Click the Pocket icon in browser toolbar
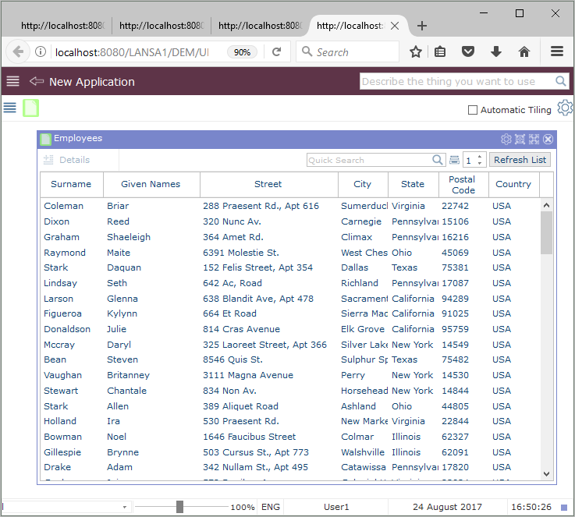The height and width of the screenshot is (517, 575). point(468,51)
